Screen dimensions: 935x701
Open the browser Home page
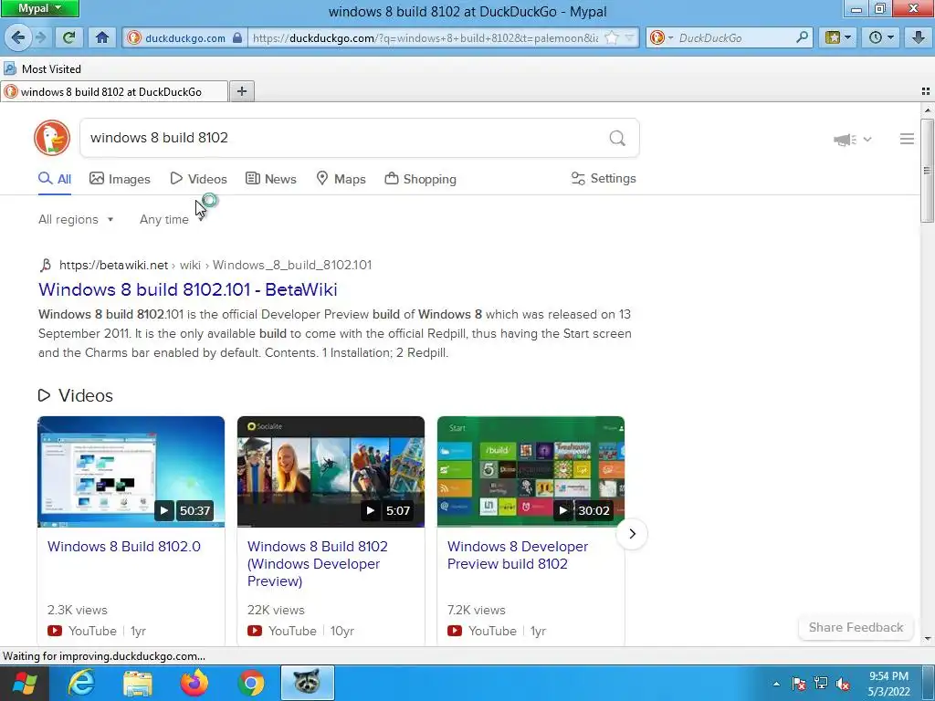pyautogui.click(x=102, y=37)
